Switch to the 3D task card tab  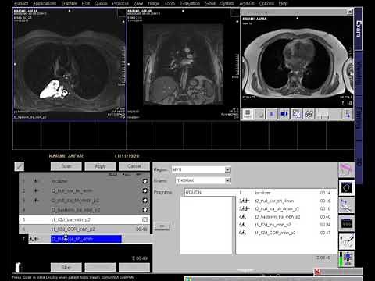pyautogui.click(x=359, y=162)
